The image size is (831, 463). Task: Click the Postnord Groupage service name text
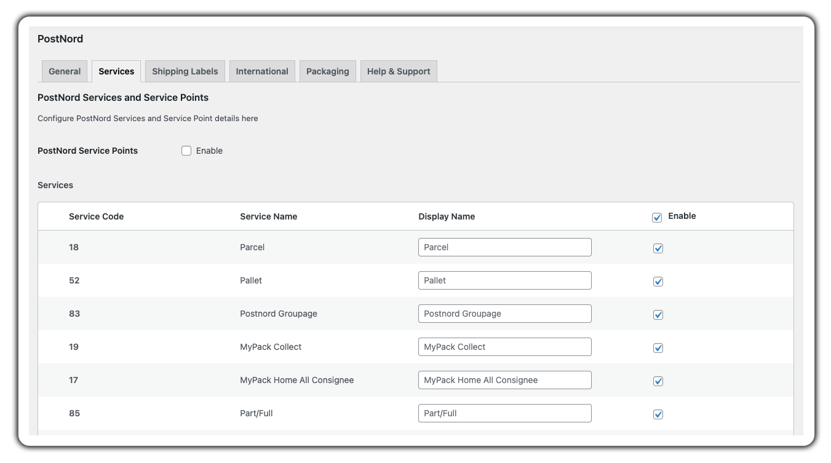click(279, 314)
